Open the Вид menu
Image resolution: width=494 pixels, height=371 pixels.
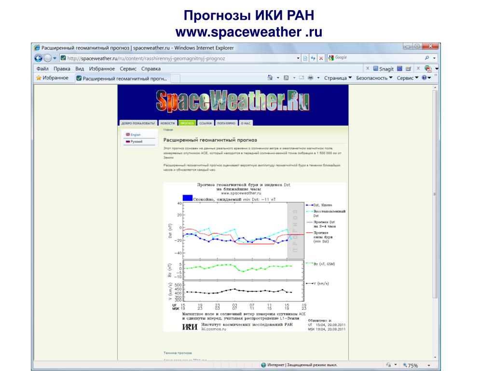[x=80, y=69]
